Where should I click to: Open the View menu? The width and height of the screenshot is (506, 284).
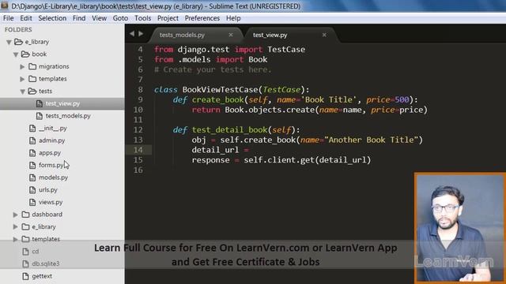coord(99,18)
